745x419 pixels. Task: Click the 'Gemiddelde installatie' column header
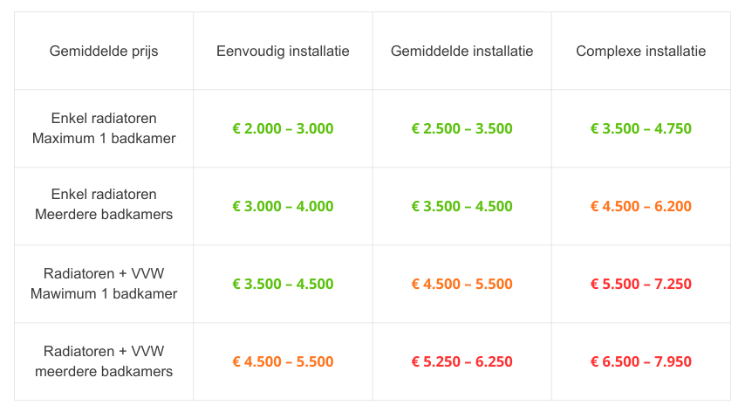click(x=461, y=52)
